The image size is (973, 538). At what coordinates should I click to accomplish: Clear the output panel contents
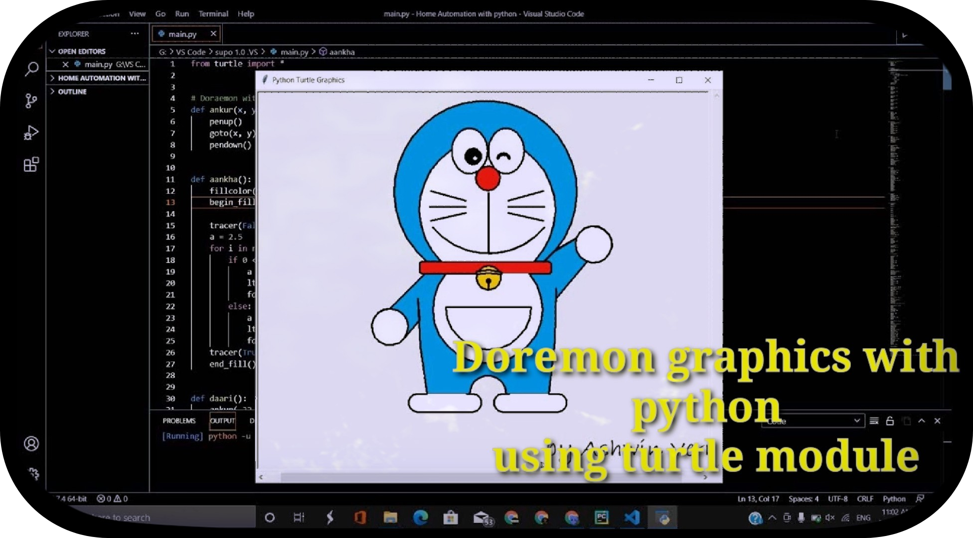pyautogui.click(x=874, y=421)
